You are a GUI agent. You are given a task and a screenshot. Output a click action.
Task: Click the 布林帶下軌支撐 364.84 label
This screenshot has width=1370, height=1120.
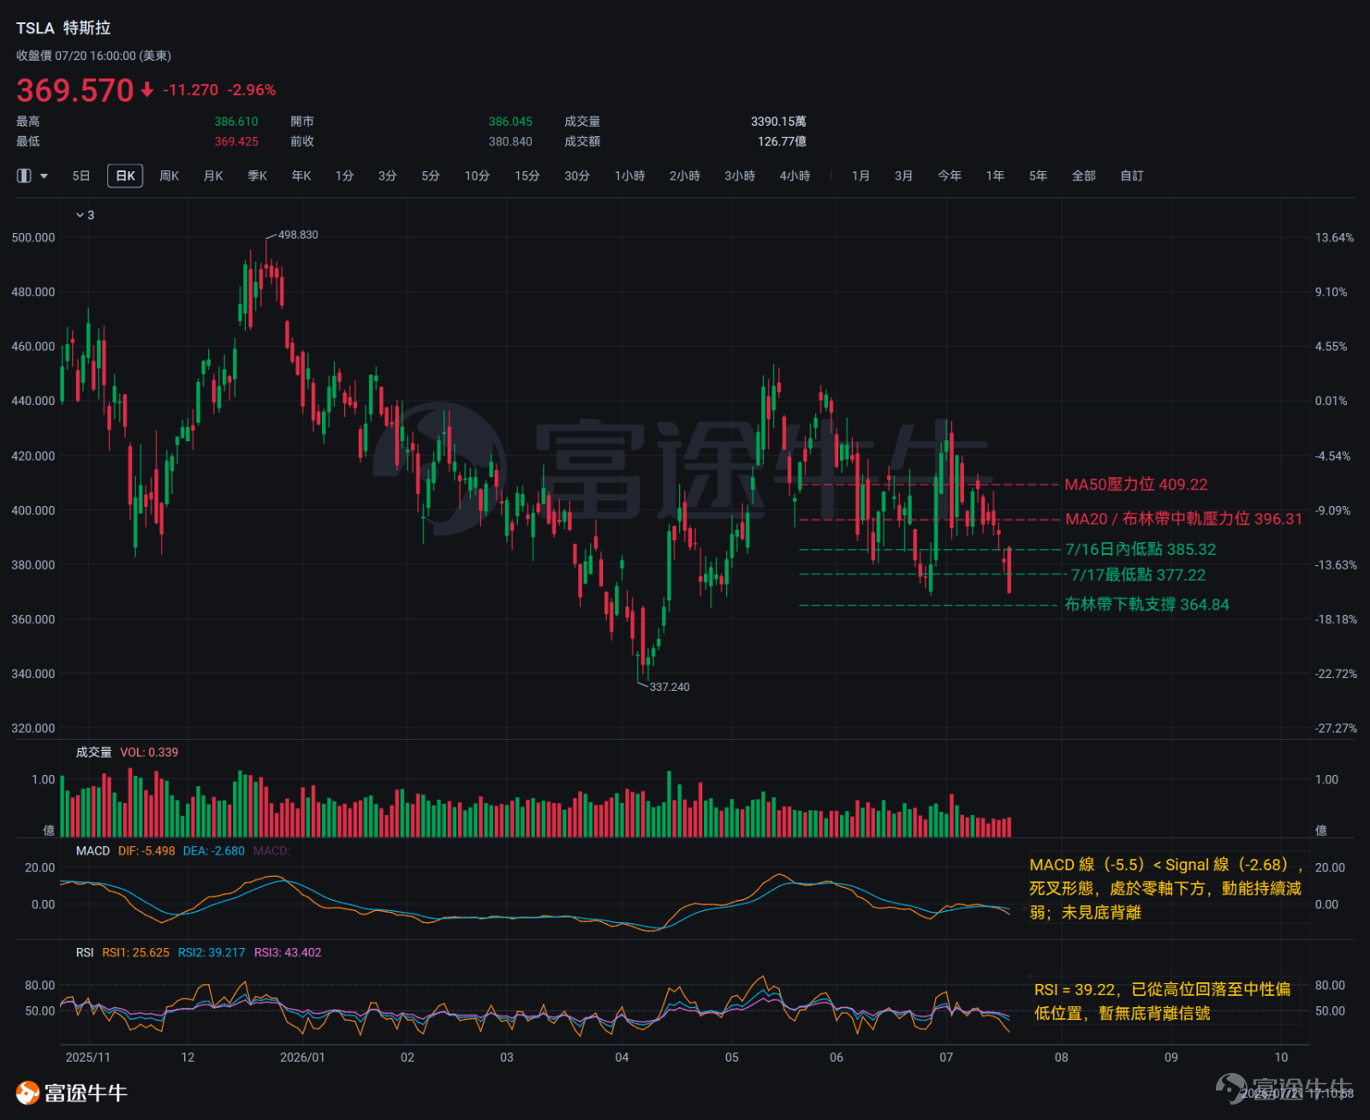pos(1147,605)
